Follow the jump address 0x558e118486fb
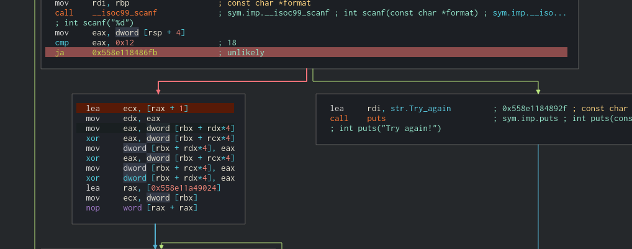632x249 pixels. pyautogui.click(x=125, y=52)
